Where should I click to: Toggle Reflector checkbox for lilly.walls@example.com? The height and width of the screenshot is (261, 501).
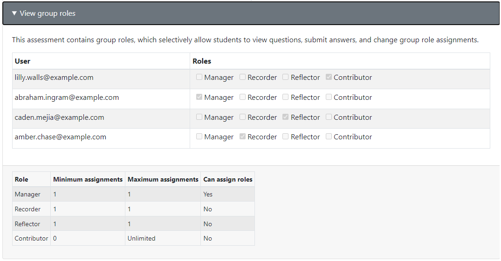[286, 77]
